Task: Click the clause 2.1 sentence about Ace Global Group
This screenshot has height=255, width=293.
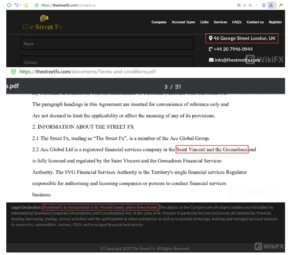Action: pos(121,139)
